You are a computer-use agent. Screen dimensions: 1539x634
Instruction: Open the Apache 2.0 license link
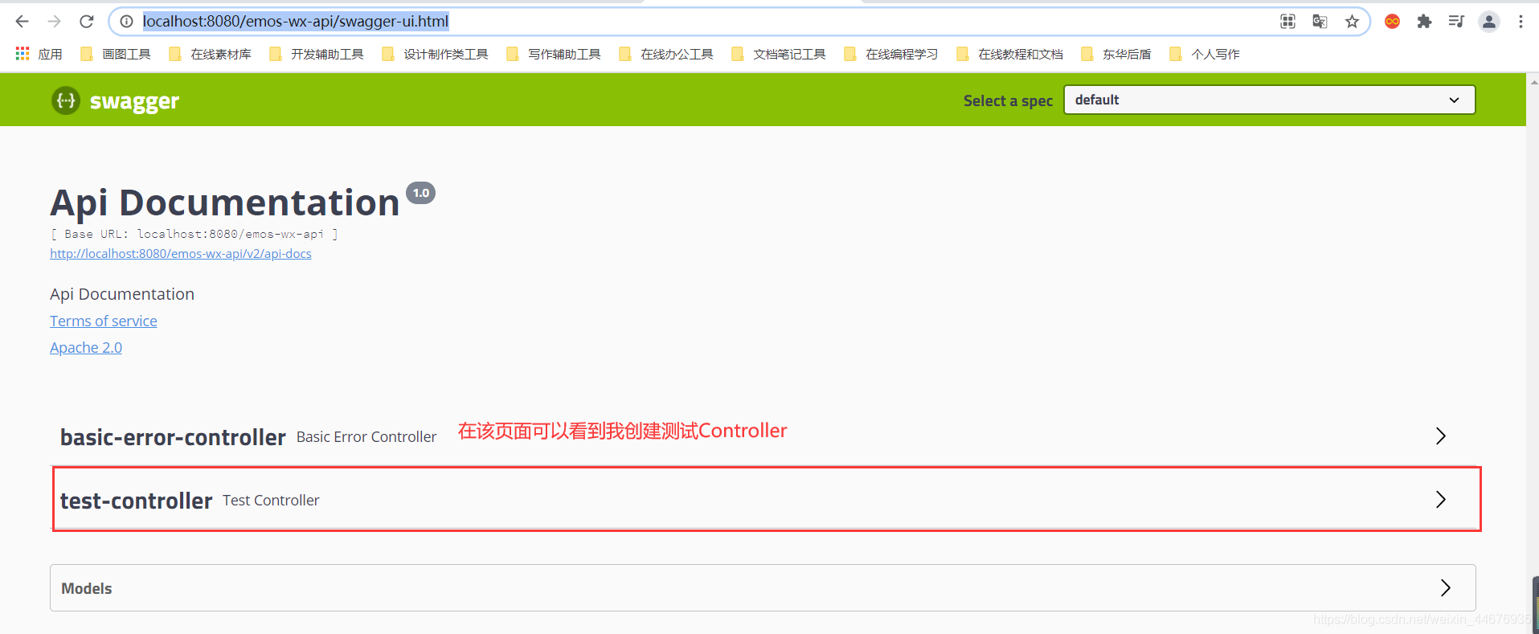coord(86,347)
